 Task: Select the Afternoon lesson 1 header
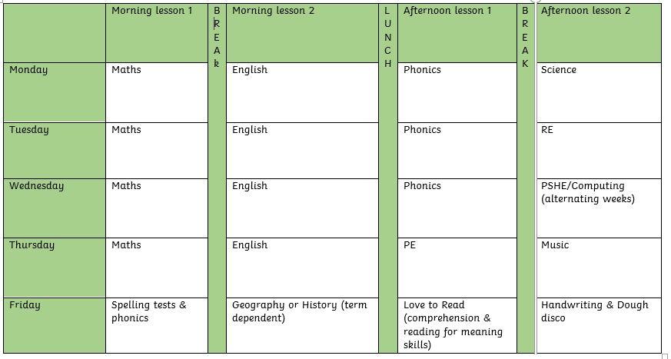click(457, 33)
